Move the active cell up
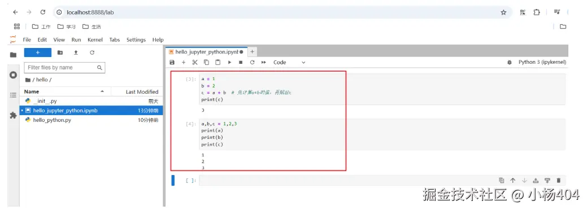 coord(513,181)
